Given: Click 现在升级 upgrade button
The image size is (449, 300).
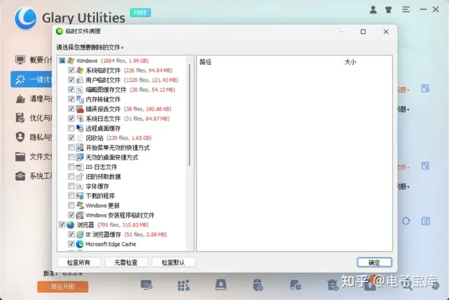Looking at the screenshot, I should click(63, 286).
